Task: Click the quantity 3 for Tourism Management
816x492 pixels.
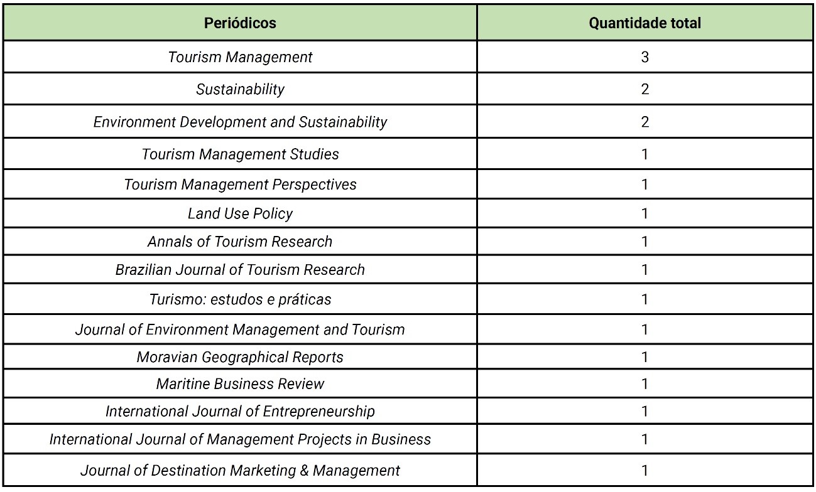Action: [645, 57]
